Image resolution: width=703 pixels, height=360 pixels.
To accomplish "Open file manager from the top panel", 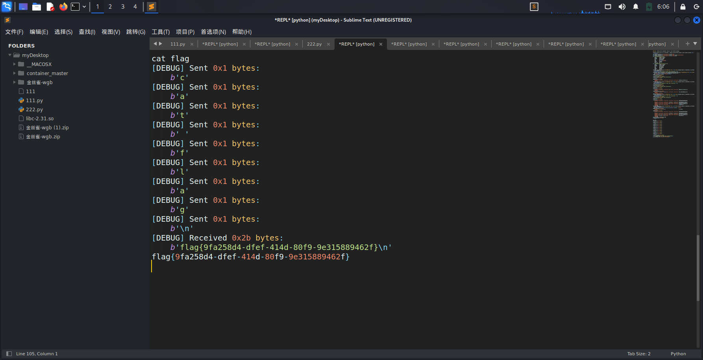I will pos(37,7).
